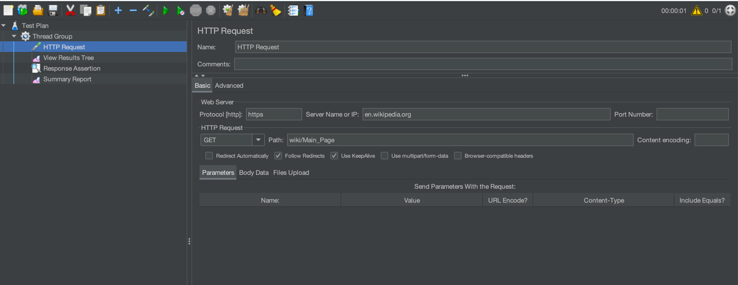Open the Help question mark icon
The width and height of the screenshot is (738, 285).
click(x=309, y=10)
